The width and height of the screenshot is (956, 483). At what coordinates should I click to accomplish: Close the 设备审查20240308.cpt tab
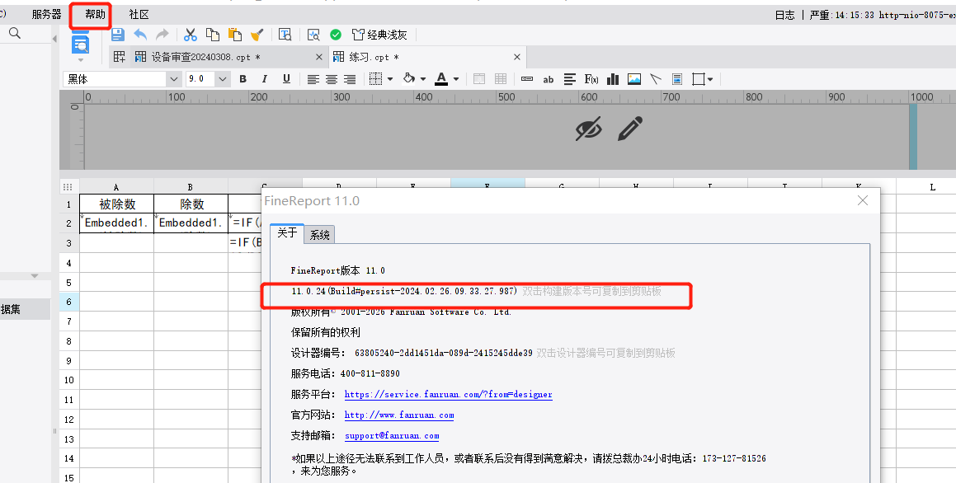coord(319,57)
